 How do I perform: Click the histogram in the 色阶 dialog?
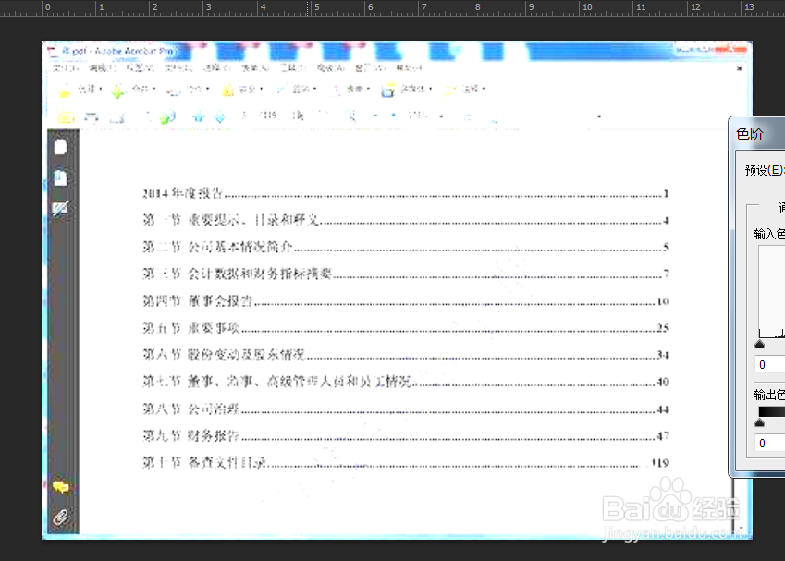[x=771, y=291]
